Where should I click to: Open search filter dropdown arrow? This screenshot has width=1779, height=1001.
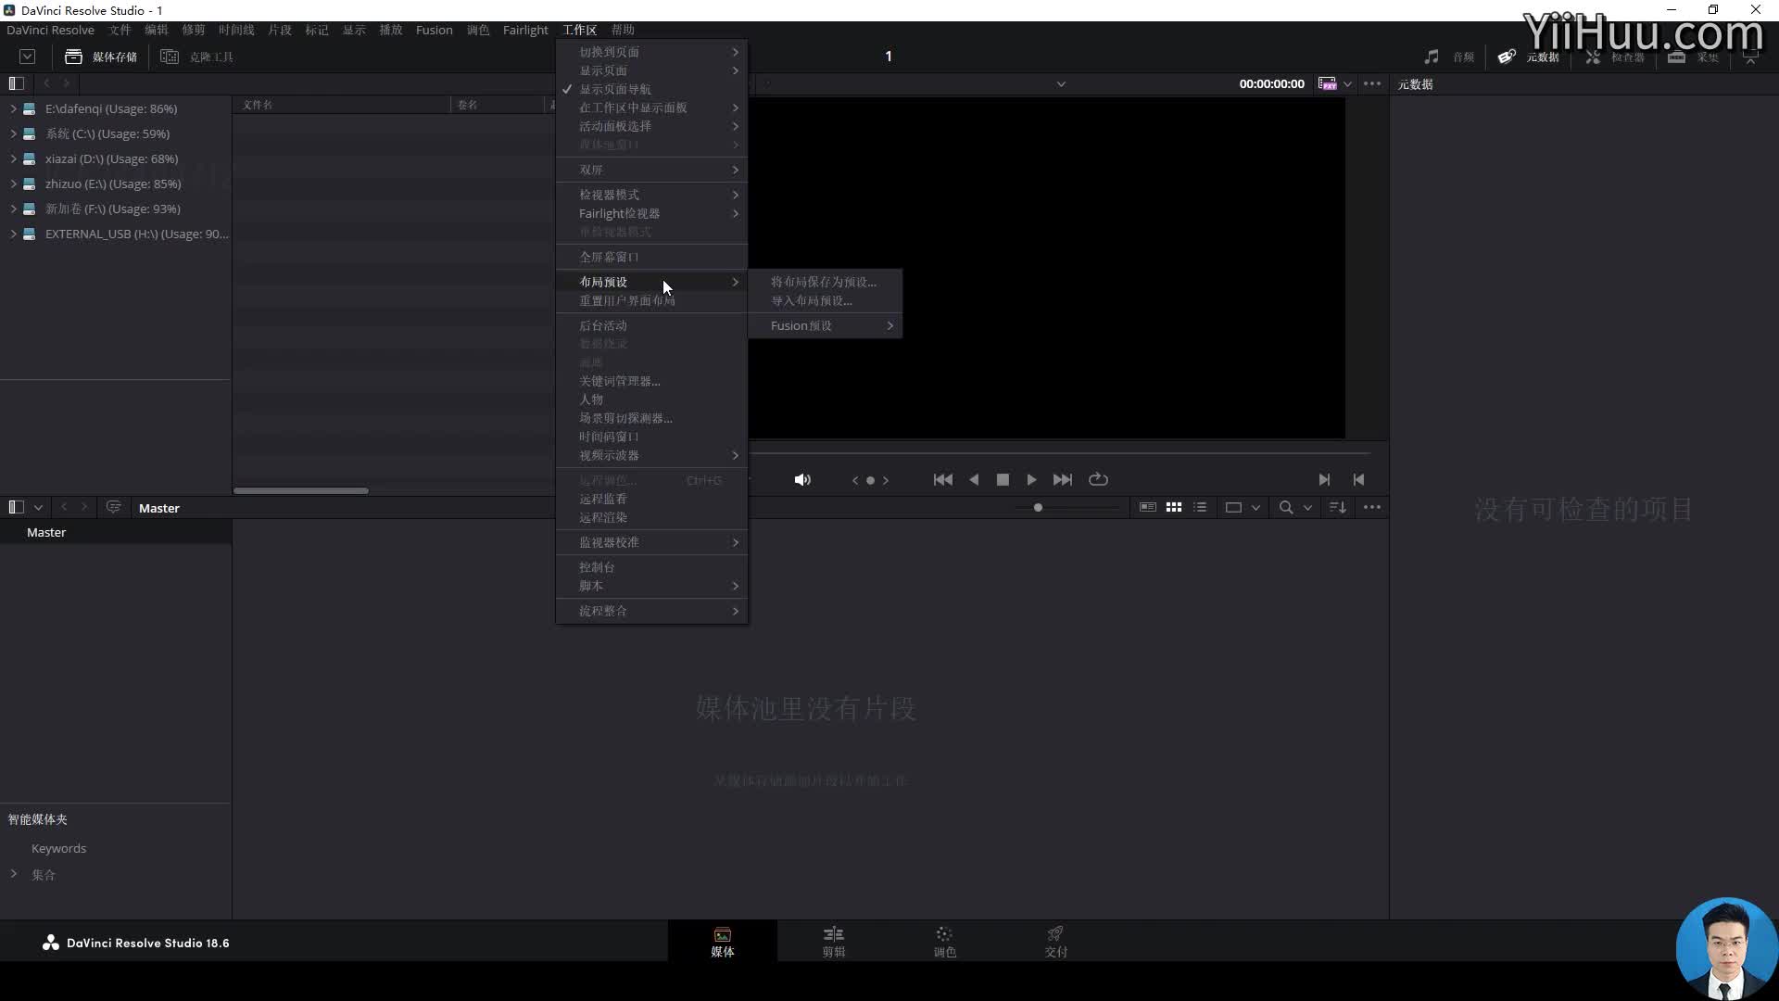coord(1307,507)
